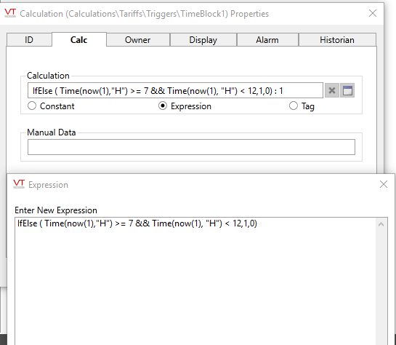The height and width of the screenshot is (345, 396).
Task: Click the VT logo in Properties title bar
Action: (x=10, y=13)
